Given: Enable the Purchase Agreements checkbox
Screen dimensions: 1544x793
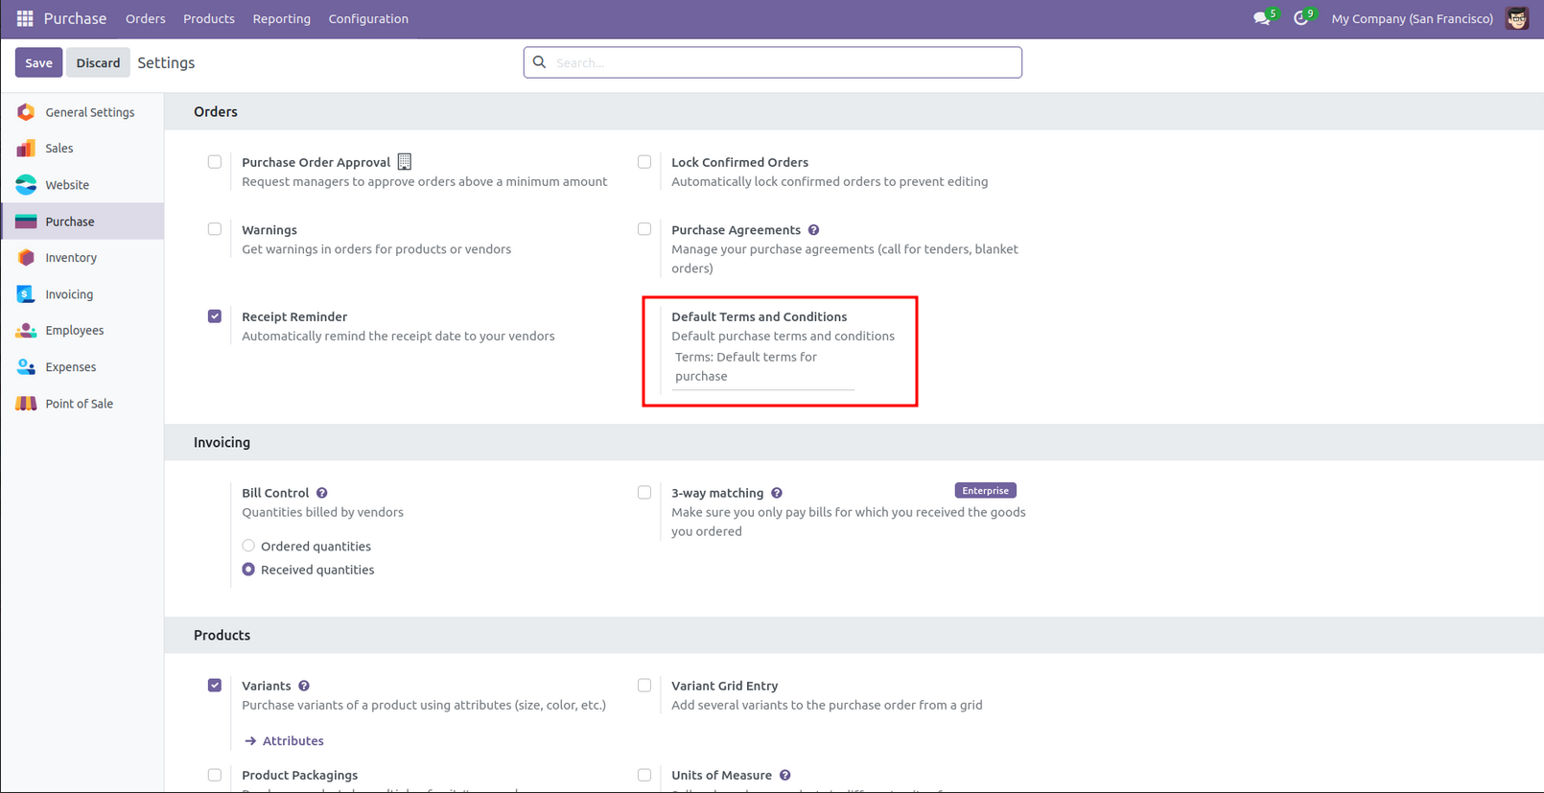Looking at the screenshot, I should tap(644, 229).
